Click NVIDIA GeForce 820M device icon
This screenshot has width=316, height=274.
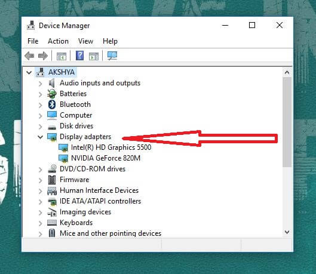(63, 158)
